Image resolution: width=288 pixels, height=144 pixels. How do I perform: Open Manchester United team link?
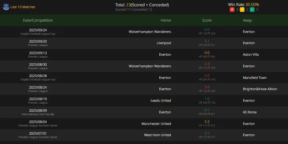point(156,124)
